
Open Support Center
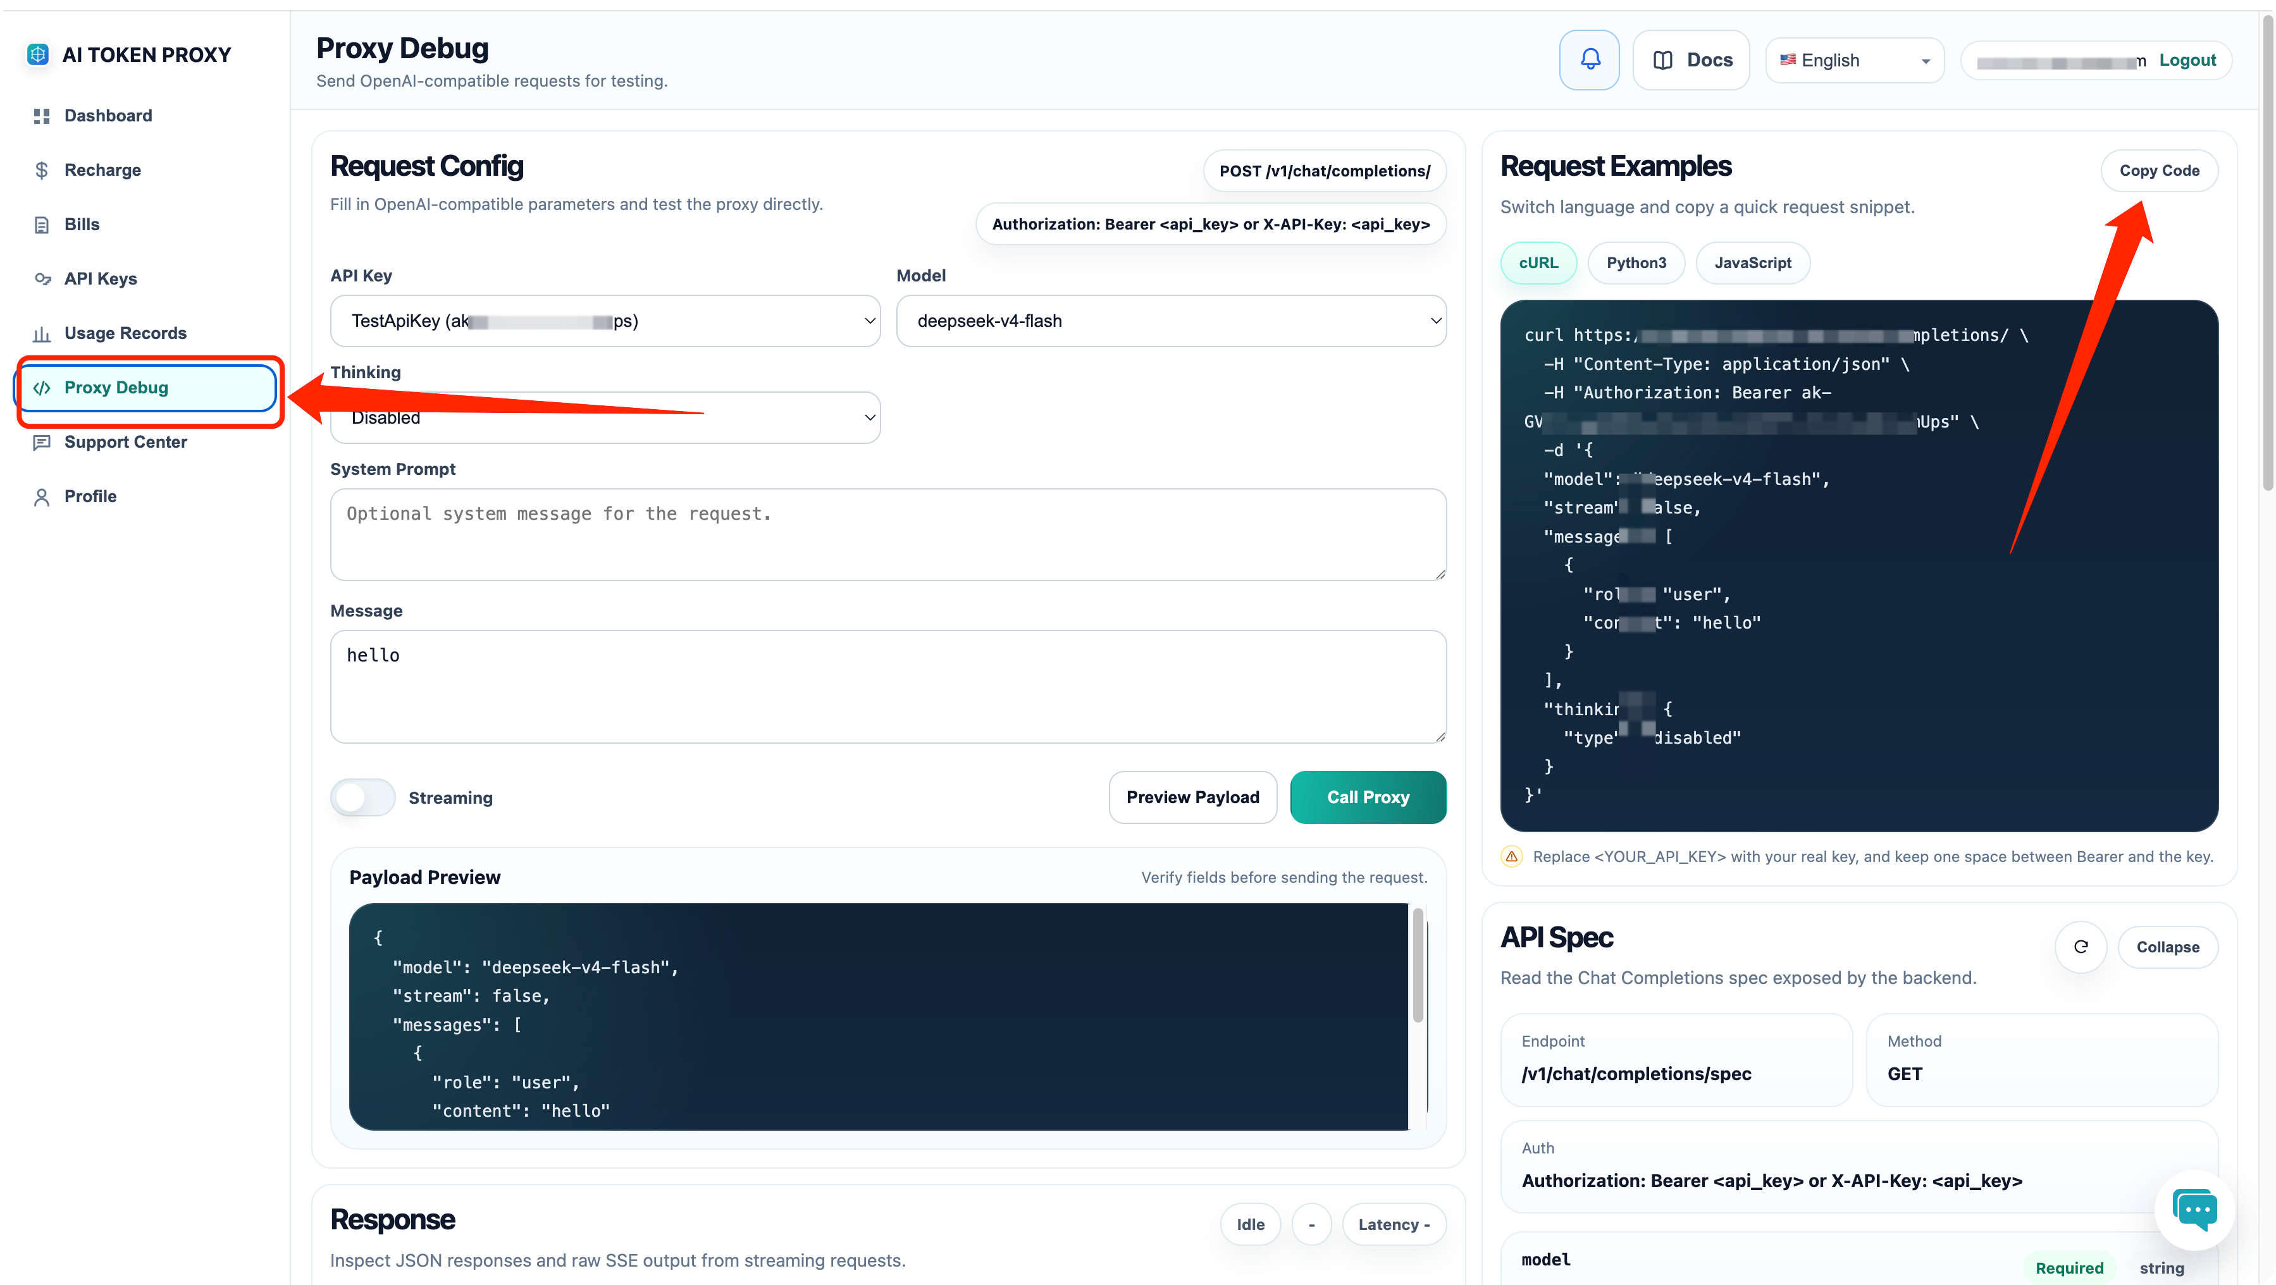click(x=125, y=441)
